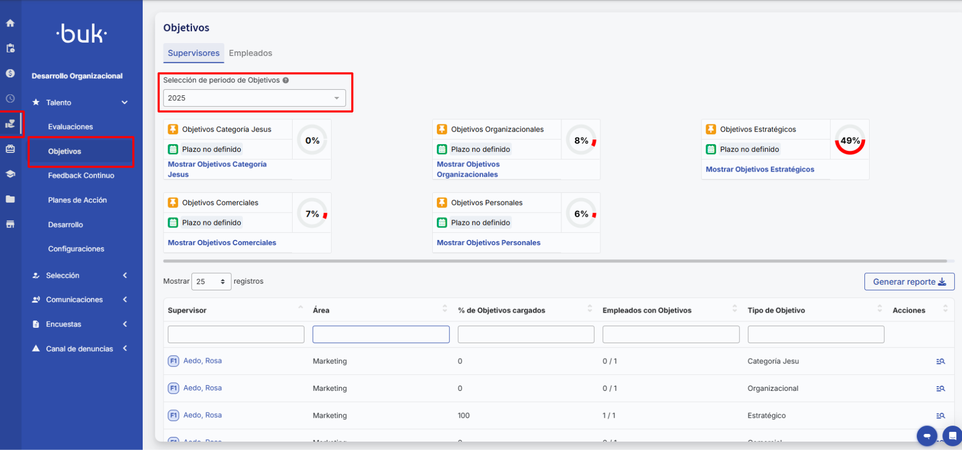Click the dollar coin icon in the sidebar
The height and width of the screenshot is (450, 962).
point(10,74)
